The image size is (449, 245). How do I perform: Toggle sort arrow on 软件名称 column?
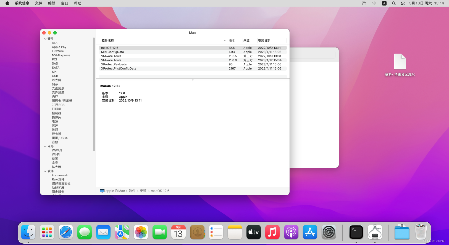(225, 41)
